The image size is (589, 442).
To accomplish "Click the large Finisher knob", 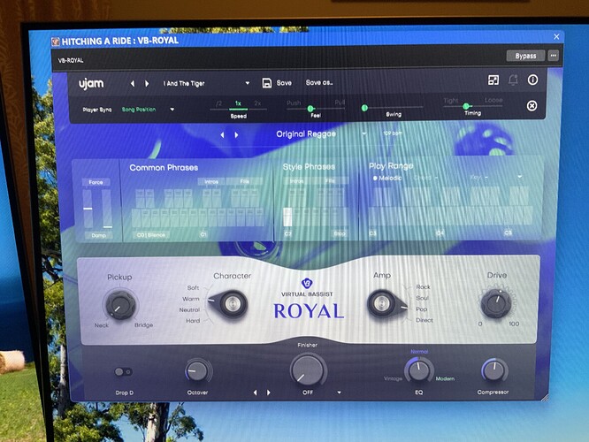I will [x=308, y=370].
